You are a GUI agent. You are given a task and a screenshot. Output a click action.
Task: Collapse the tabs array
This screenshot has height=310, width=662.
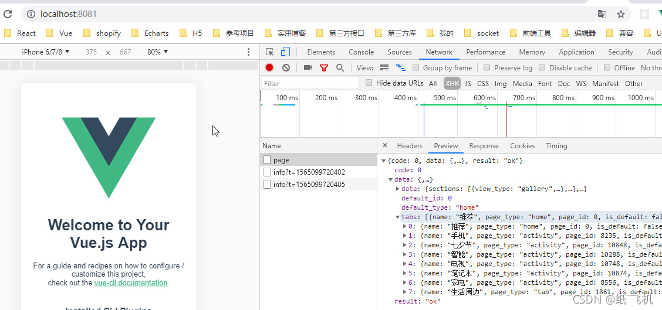[x=398, y=217]
